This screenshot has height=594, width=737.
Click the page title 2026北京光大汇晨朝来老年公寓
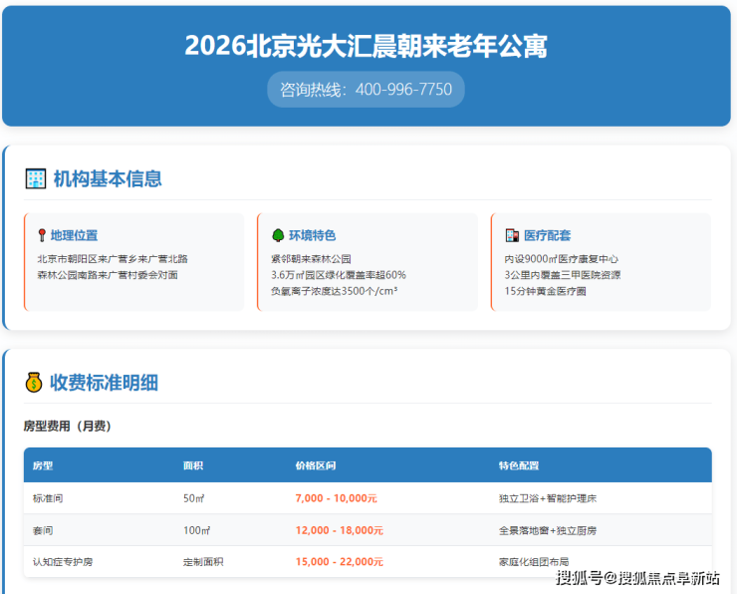click(x=366, y=46)
